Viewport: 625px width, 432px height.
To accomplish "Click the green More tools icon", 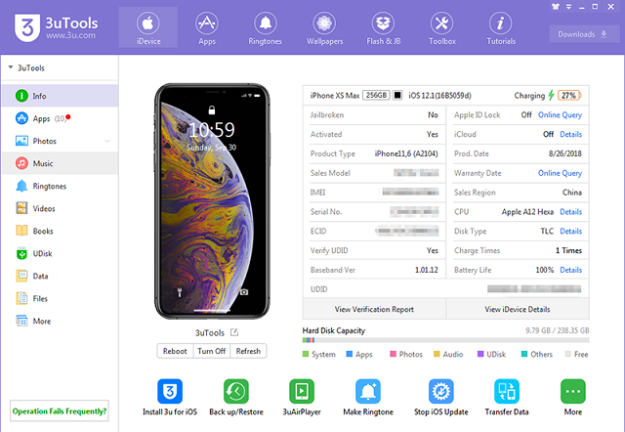I will [572, 392].
